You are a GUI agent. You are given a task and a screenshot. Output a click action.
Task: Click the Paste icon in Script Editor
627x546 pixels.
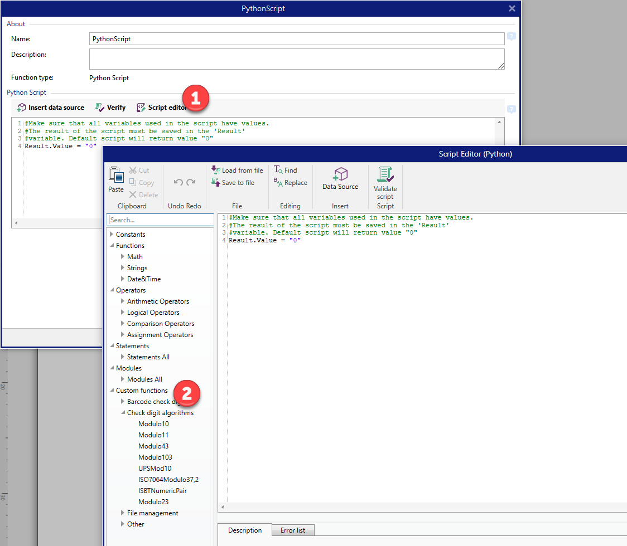pyautogui.click(x=116, y=175)
